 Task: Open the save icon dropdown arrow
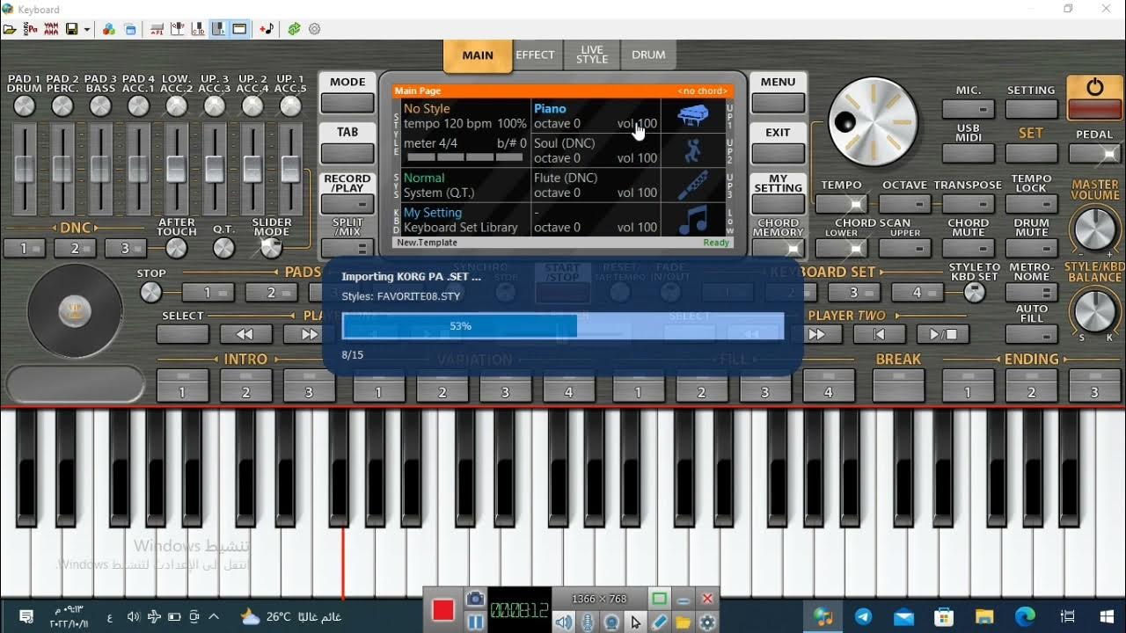[x=87, y=30]
